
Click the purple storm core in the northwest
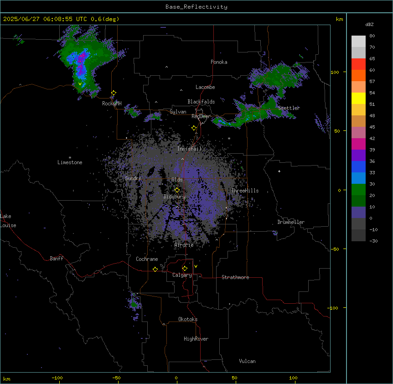click(81, 64)
